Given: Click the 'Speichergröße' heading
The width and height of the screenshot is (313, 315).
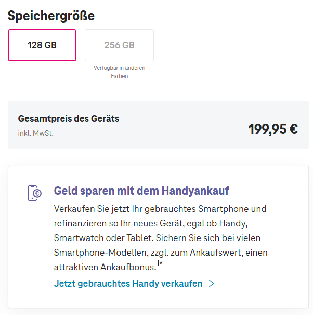Looking at the screenshot, I should tap(51, 16).
